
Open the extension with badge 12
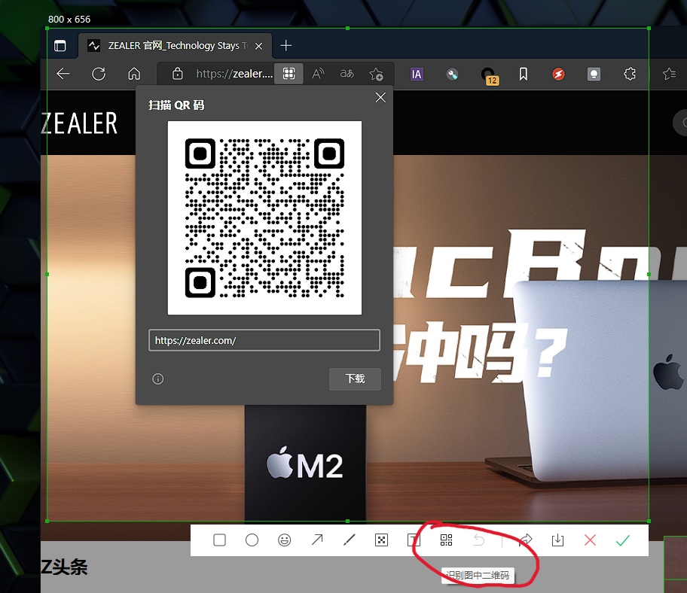(x=489, y=75)
